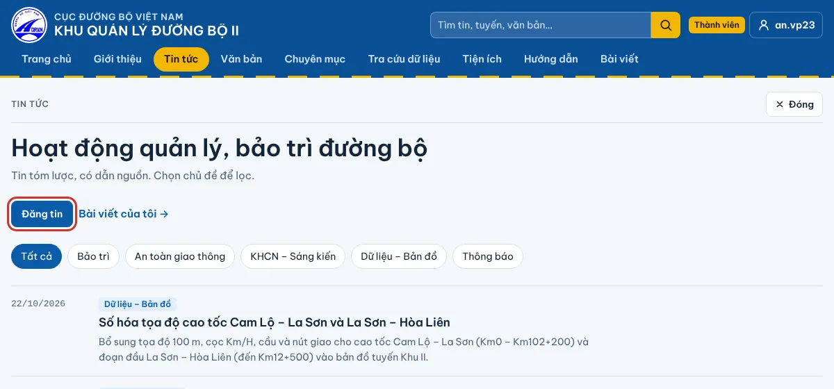The width and height of the screenshot is (834, 389).
Task: Select the Tất cả filter chip
Action: tap(37, 256)
